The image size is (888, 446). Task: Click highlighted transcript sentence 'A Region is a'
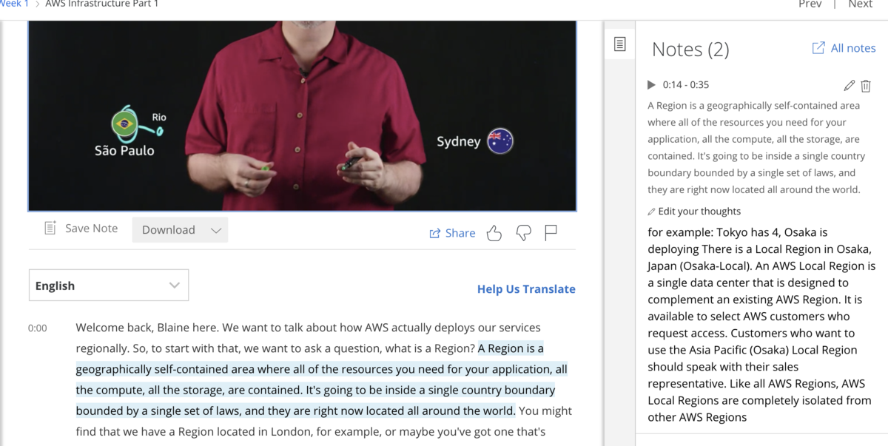(511, 348)
